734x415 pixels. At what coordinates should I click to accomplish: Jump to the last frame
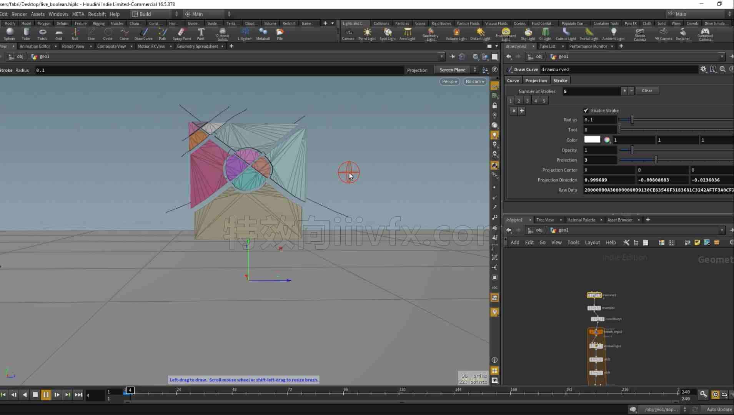(78, 395)
